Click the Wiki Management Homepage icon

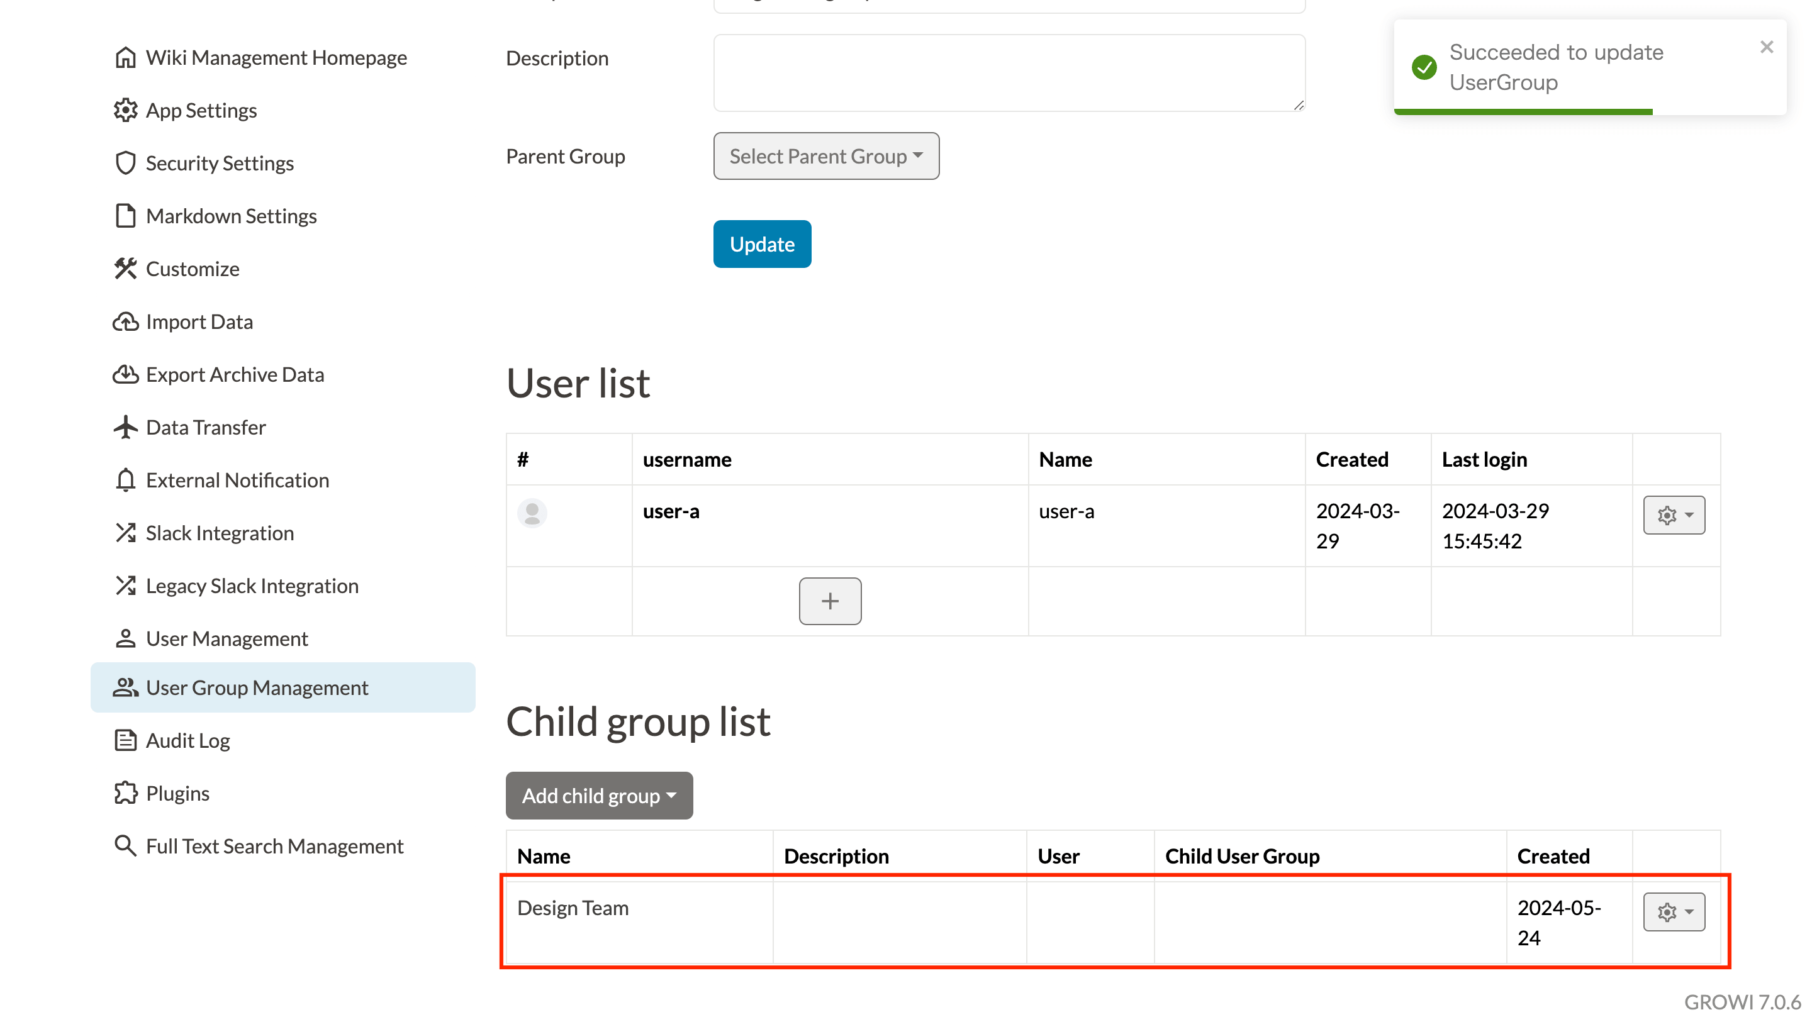pos(125,56)
